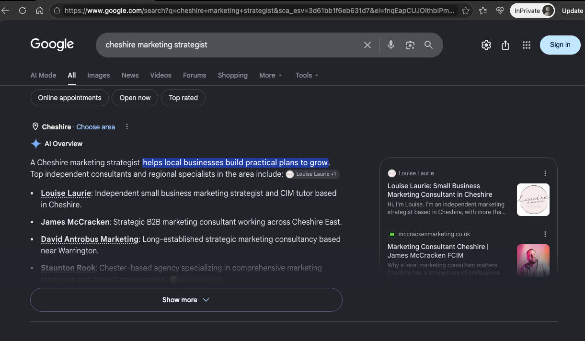Open three-dot menu on mccrackenmarketing.co.uk card
Image resolution: width=585 pixels, height=341 pixels.
coord(545,234)
